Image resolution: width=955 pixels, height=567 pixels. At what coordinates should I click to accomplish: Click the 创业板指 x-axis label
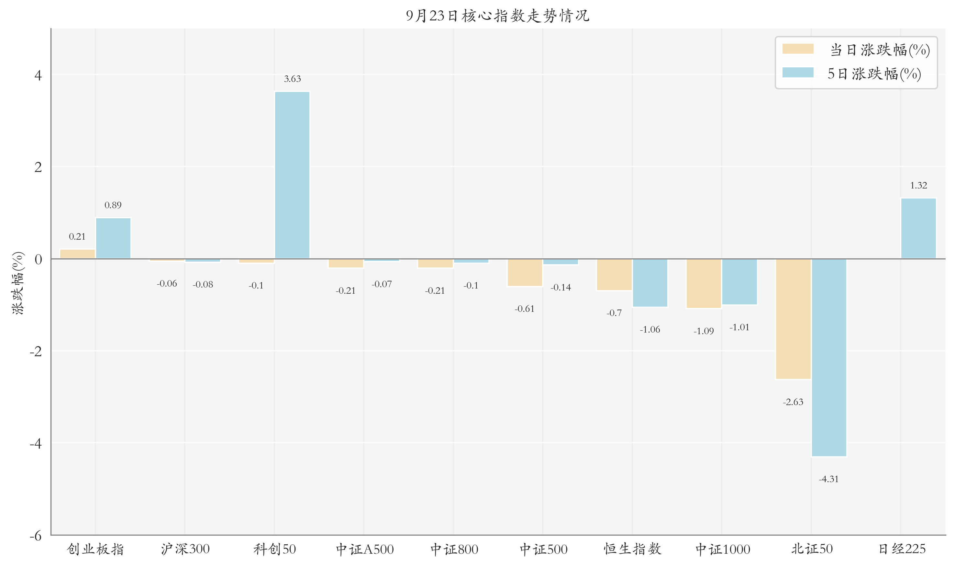(x=95, y=549)
